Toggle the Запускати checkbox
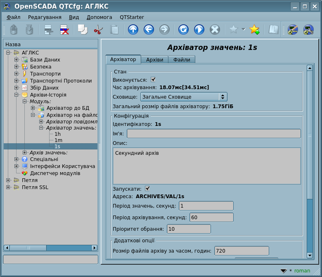Viewport: 322px width, 277px height. 147,188
